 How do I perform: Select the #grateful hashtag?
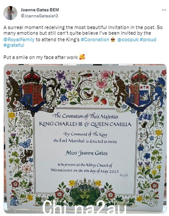click(14, 45)
